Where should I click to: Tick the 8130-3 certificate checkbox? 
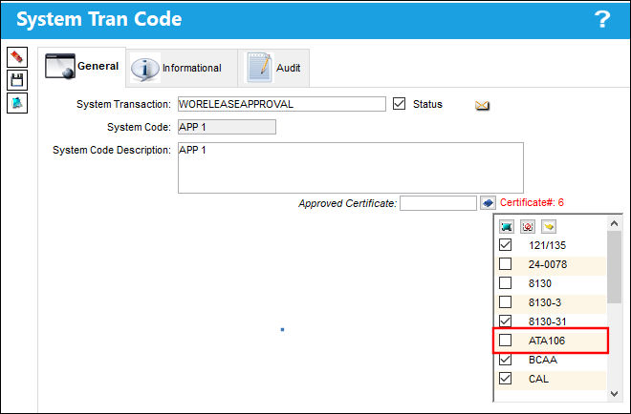tap(506, 302)
